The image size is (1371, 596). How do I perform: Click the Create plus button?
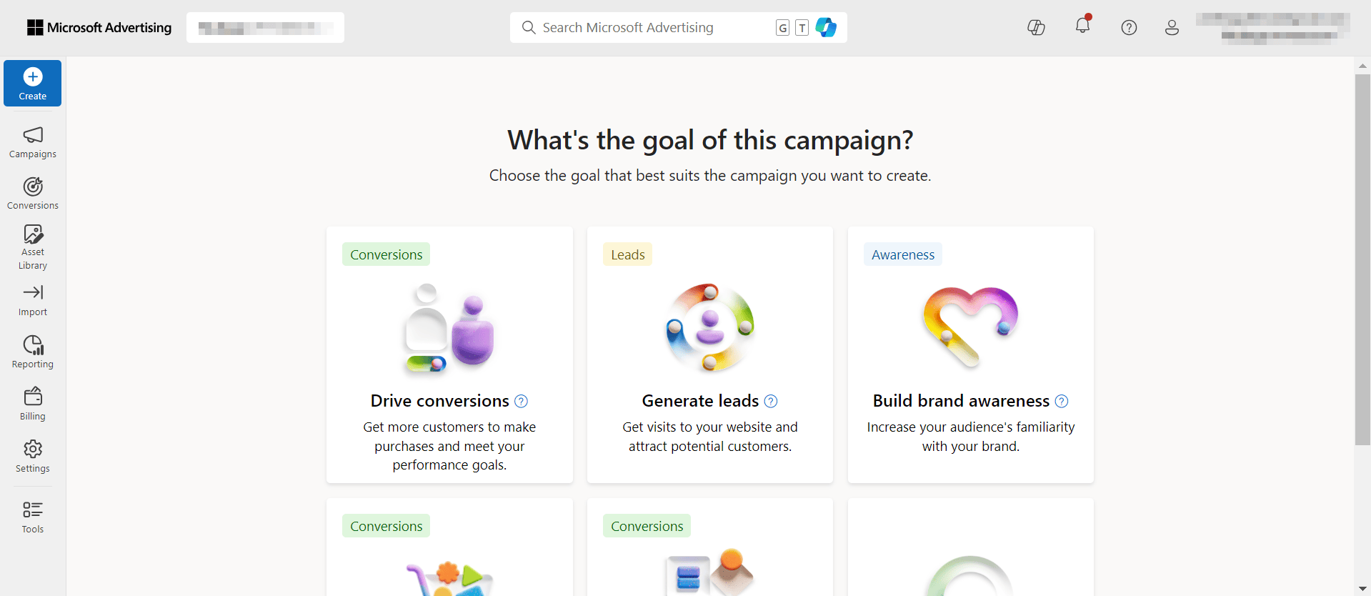pyautogui.click(x=32, y=84)
